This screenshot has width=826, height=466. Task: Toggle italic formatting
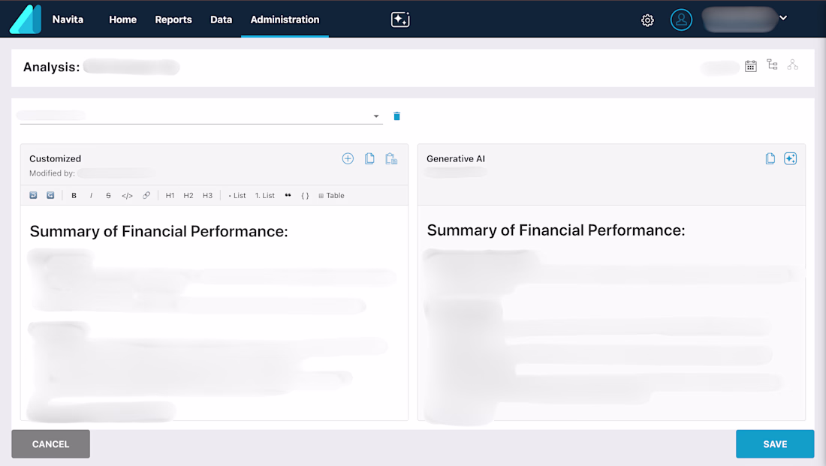(x=91, y=195)
